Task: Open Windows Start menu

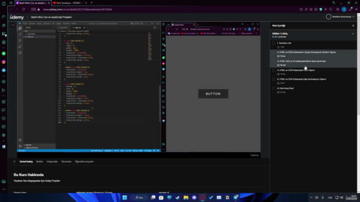Action: click(x=125, y=198)
